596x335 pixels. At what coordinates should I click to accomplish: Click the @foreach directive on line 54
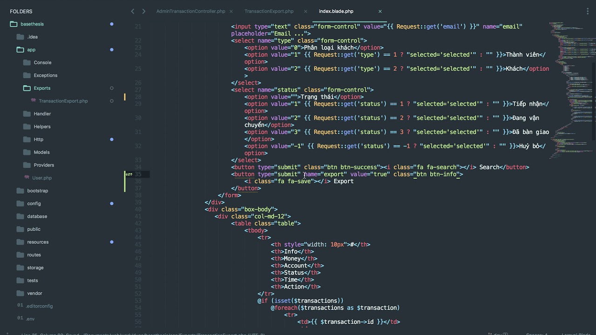tap(284, 308)
